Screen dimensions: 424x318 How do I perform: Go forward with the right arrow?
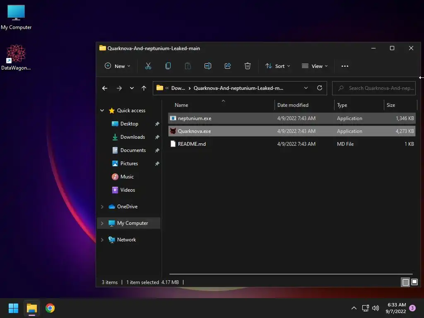point(119,88)
